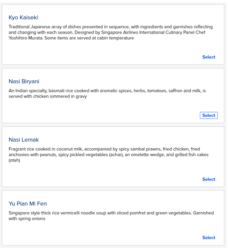Image resolution: width=228 pixels, height=248 pixels.
Task: Click the Nasi Biryani title
Action: [x=24, y=81]
